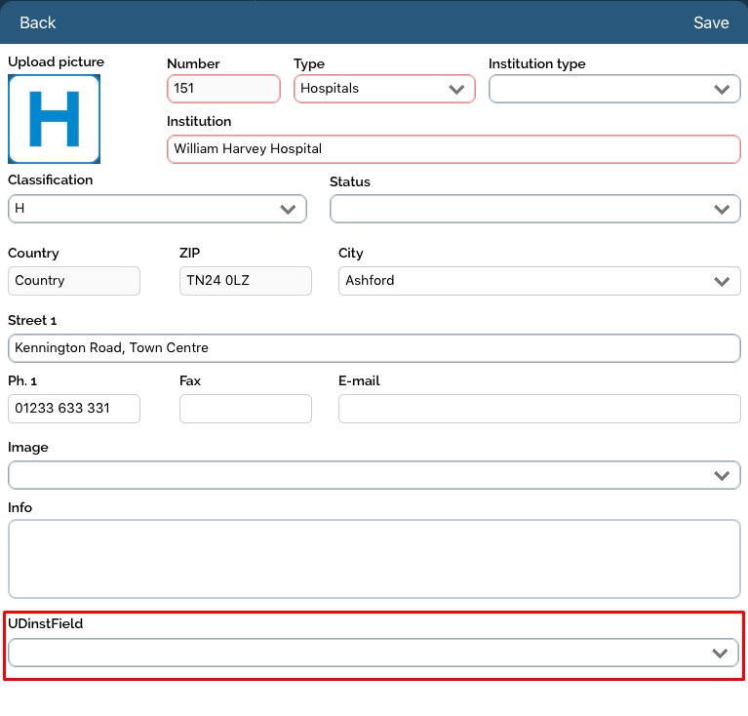Click the Country input field

coord(74,281)
